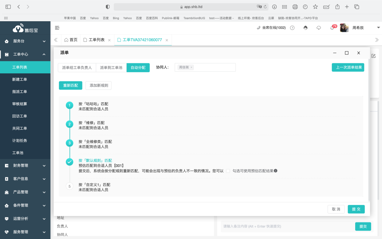Click the customer service headset icon
Screen dimensions: 382x239
point(305,28)
